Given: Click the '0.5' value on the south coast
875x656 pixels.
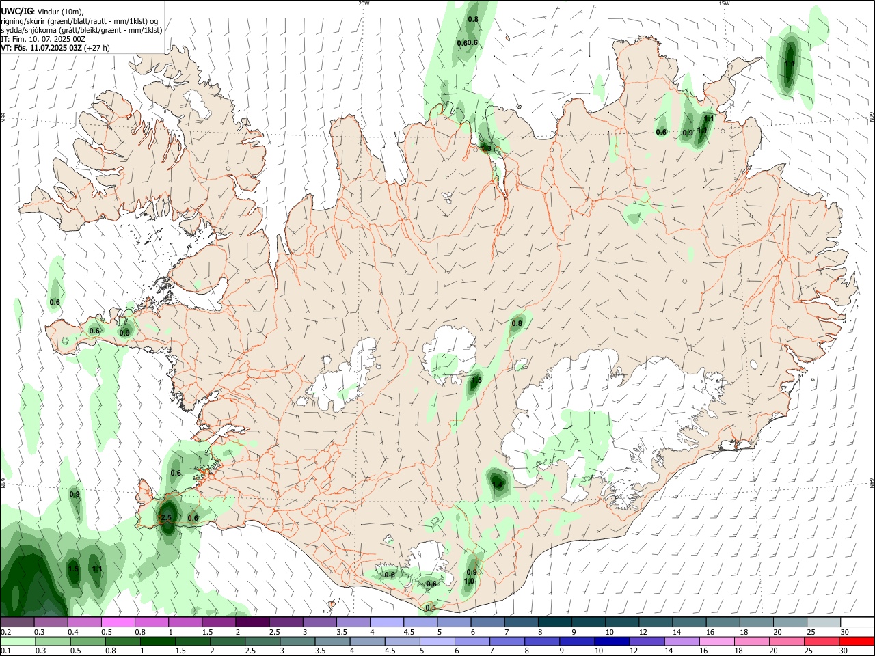Looking at the screenshot, I should click(x=431, y=608).
